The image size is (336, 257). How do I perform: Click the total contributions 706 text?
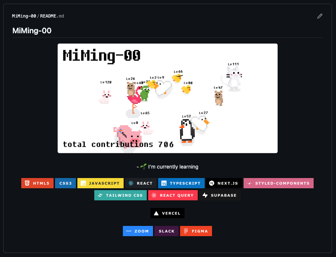(118, 145)
